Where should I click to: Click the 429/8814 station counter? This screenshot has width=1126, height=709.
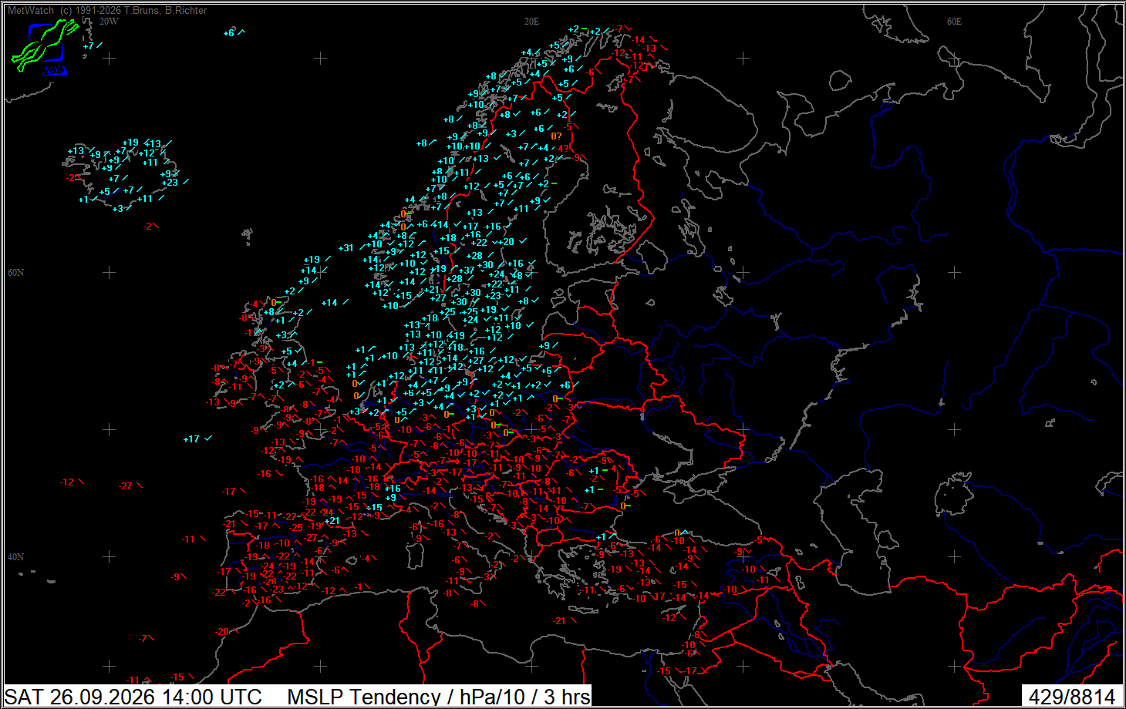(1072, 697)
